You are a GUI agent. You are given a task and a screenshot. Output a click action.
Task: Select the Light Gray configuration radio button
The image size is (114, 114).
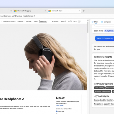(57, 111)
